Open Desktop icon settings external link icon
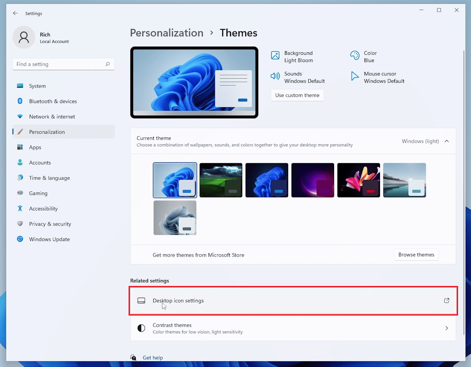This screenshot has height=367, width=471. [446, 301]
